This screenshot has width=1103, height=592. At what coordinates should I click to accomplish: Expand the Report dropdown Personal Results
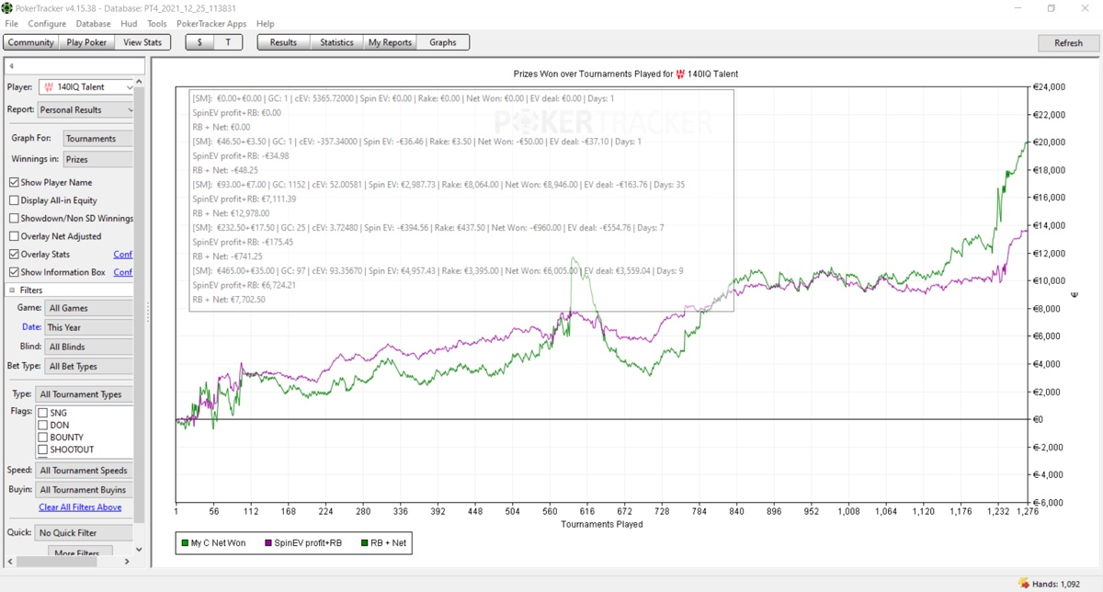85,109
